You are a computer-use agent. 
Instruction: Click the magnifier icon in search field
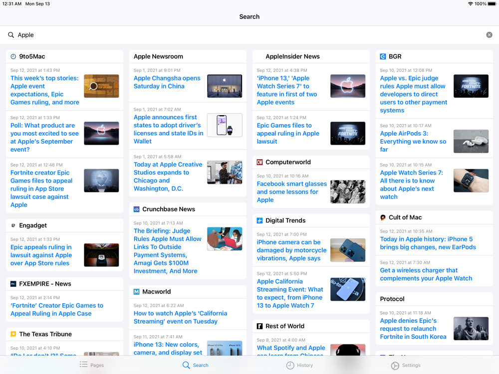tap(11, 35)
